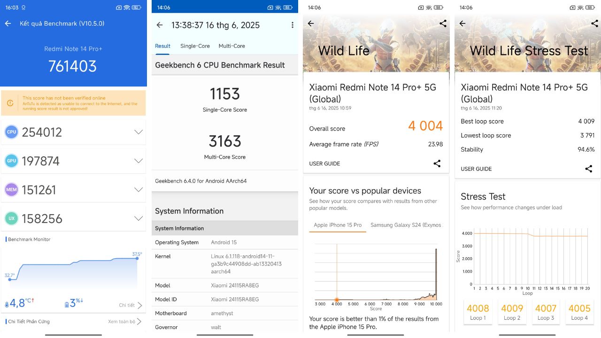
Task: Tap Loop 2 score 4009 card
Action: click(512, 312)
